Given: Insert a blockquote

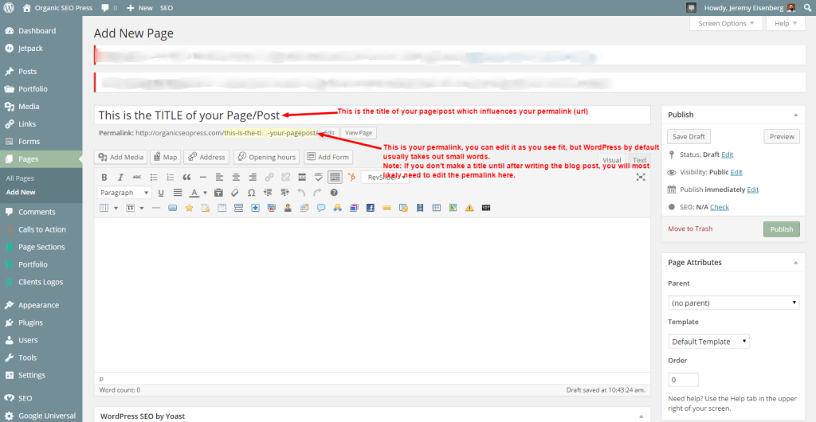Looking at the screenshot, I should (x=186, y=177).
